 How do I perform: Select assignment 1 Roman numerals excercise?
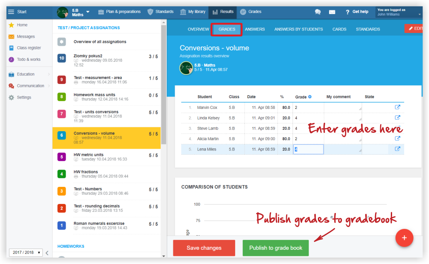[106, 225]
